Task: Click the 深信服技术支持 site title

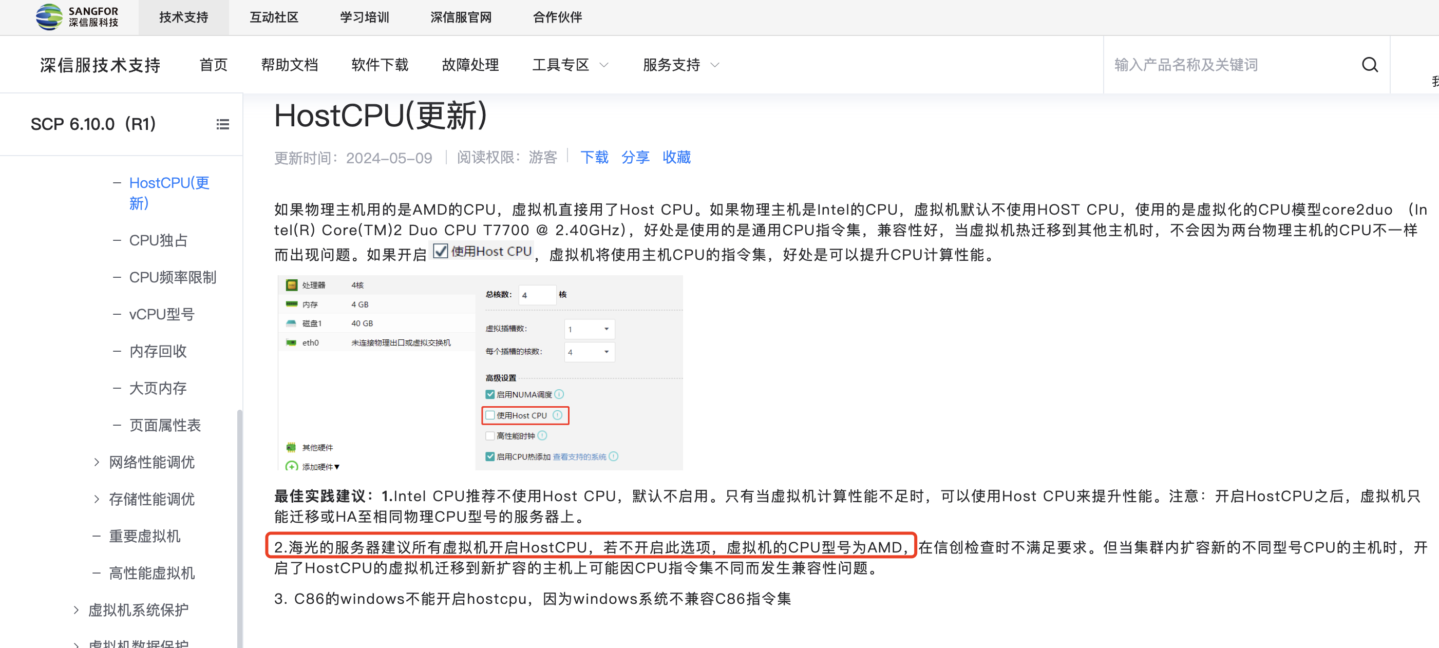Action: point(101,65)
